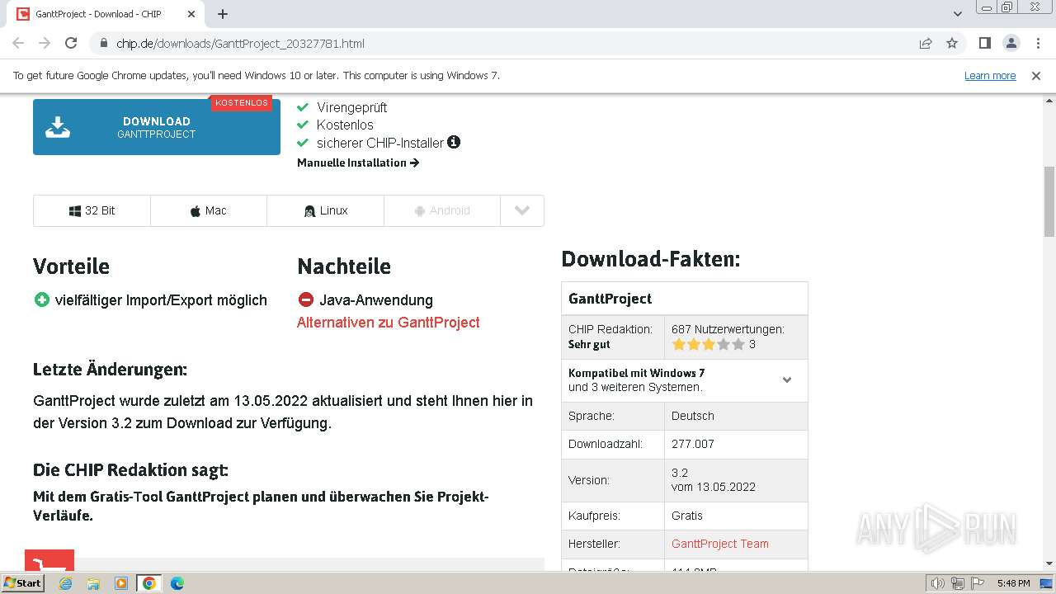Viewport: 1056px width, 594px height.
Task: Click the Downloadzahl value 277.007
Action: tap(693, 444)
